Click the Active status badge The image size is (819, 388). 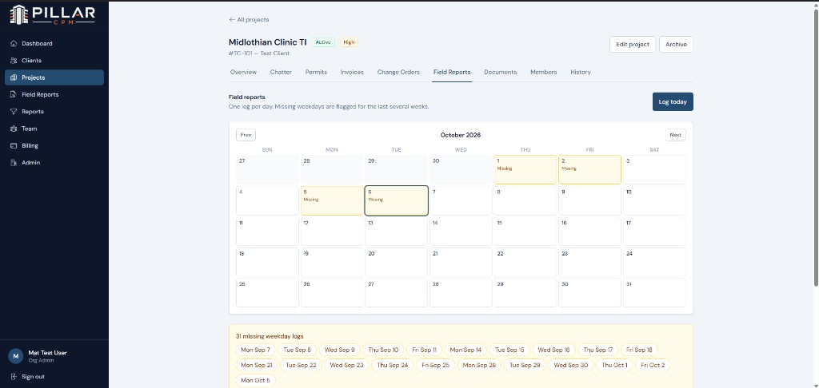point(323,42)
